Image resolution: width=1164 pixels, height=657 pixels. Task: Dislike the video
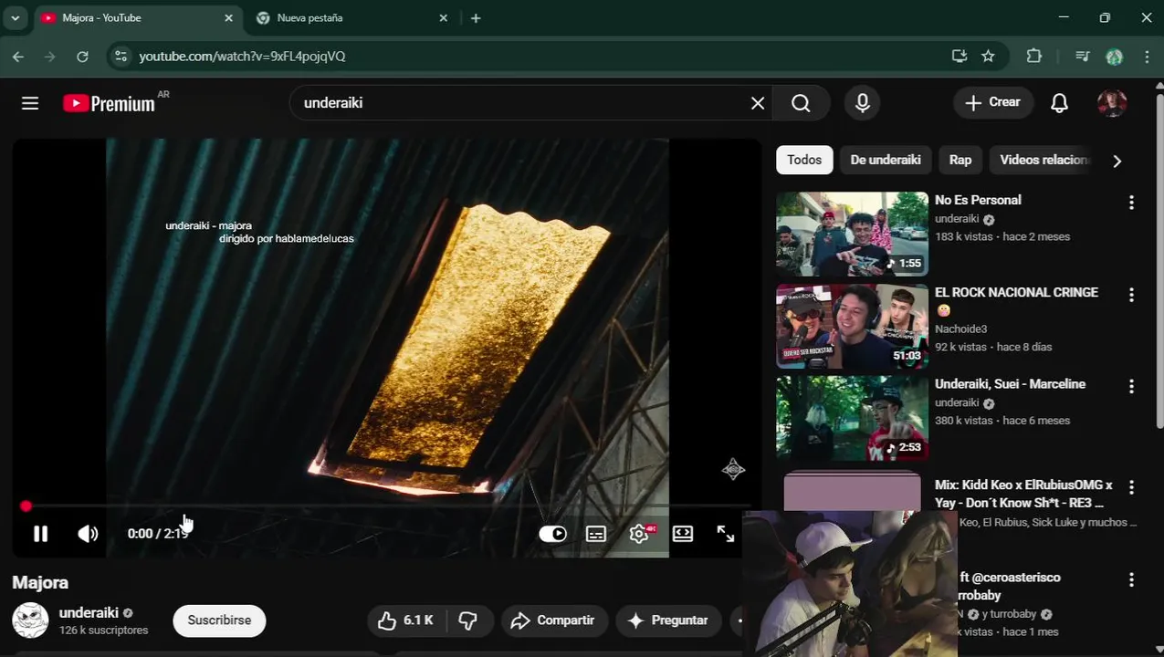(x=468, y=620)
